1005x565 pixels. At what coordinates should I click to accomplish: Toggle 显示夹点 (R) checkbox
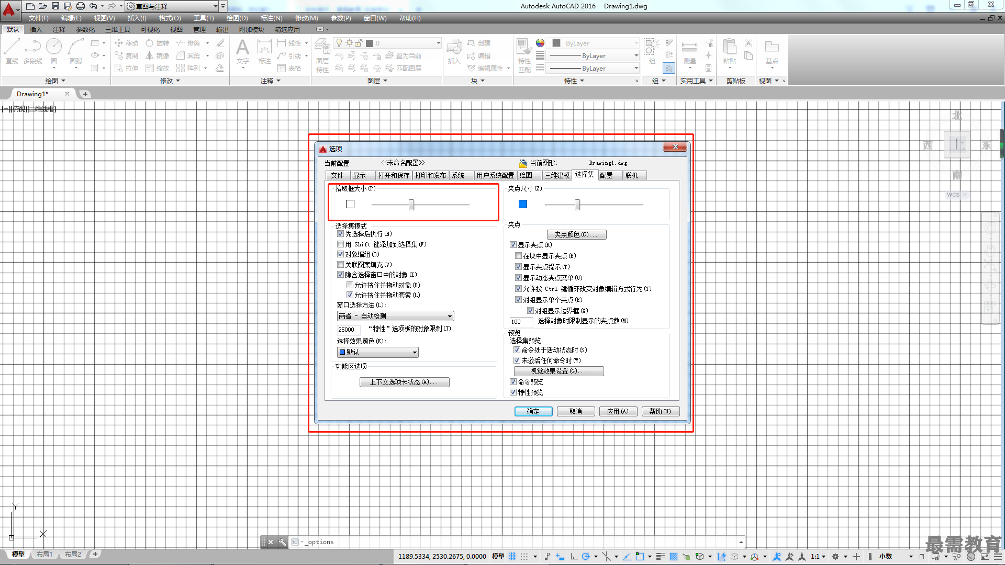point(513,245)
